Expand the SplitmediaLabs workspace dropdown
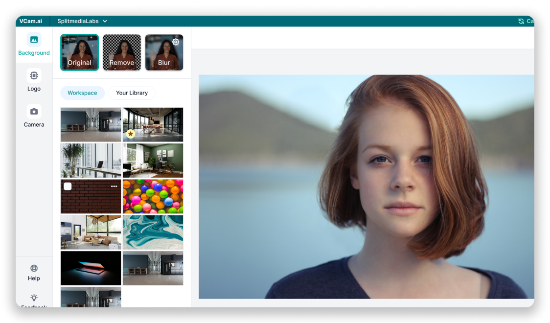 [82, 21]
